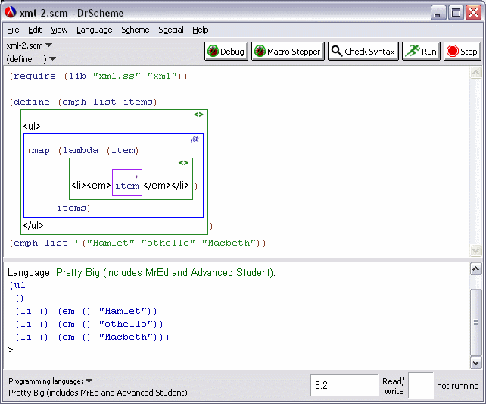The width and height of the screenshot is (486, 404).
Task: Click the '(ul' output line
Action: coord(17,286)
